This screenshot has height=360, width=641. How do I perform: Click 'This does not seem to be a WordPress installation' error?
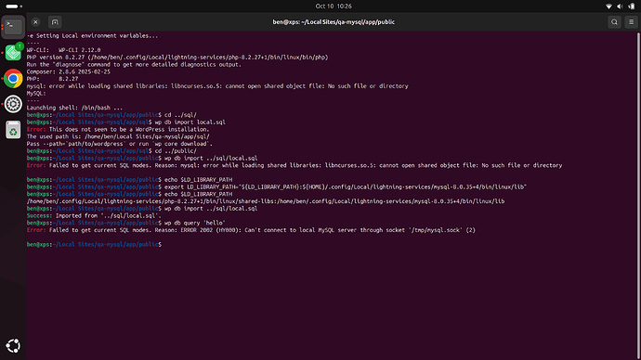[118, 129]
